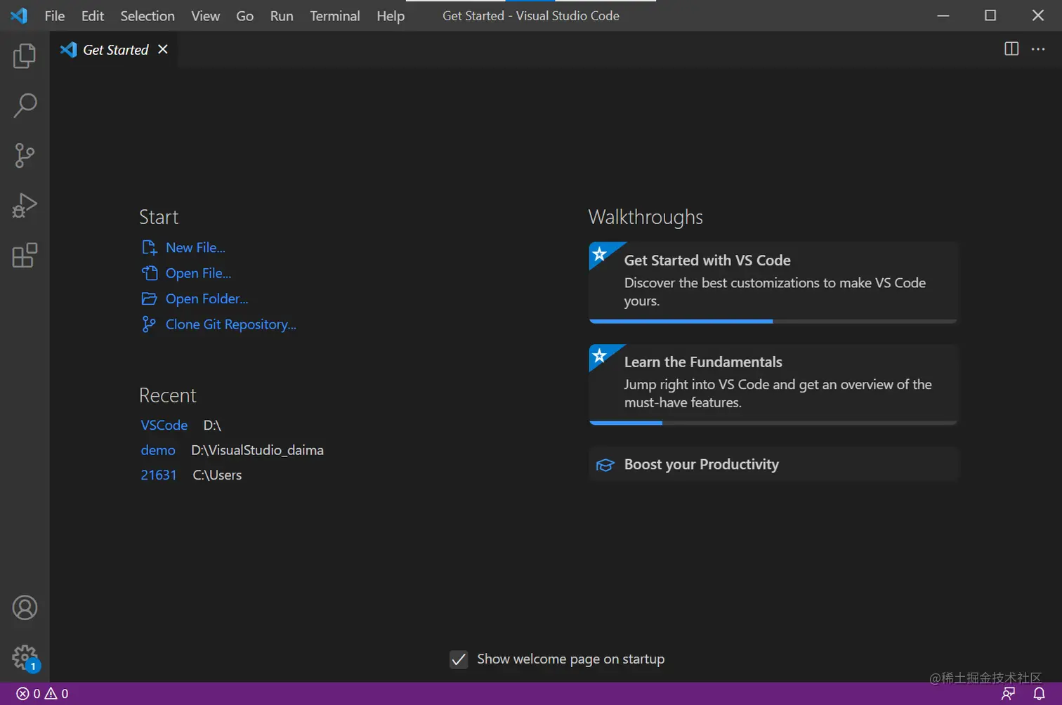Open the Manage gear icon
The image size is (1062, 705).
click(x=25, y=658)
